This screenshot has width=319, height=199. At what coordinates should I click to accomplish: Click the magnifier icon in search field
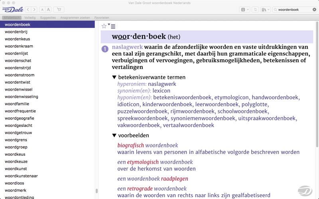276,10
